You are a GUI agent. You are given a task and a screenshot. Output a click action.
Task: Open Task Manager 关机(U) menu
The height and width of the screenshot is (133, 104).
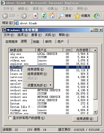click(x=50, y=35)
